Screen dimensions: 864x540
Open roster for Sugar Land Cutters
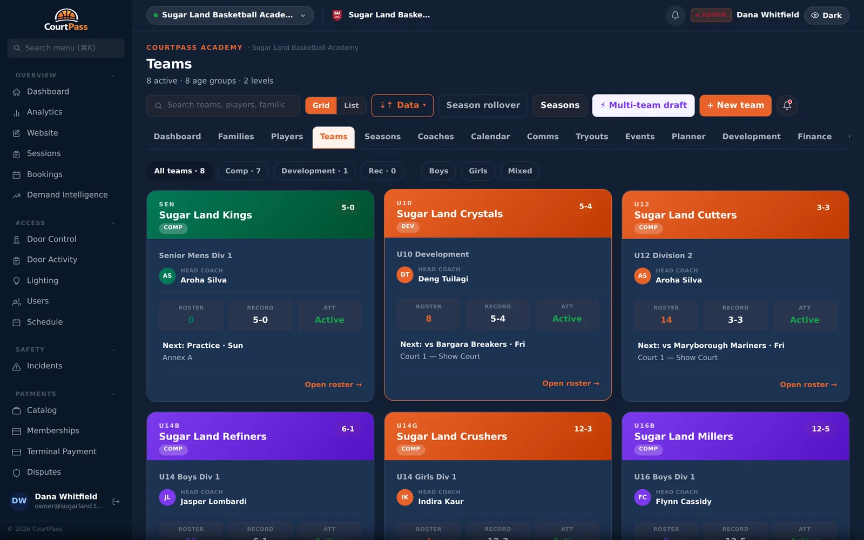(x=808, y=384)
